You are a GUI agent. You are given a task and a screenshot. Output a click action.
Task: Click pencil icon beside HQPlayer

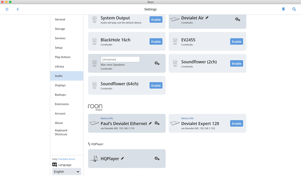click(123, 158)
